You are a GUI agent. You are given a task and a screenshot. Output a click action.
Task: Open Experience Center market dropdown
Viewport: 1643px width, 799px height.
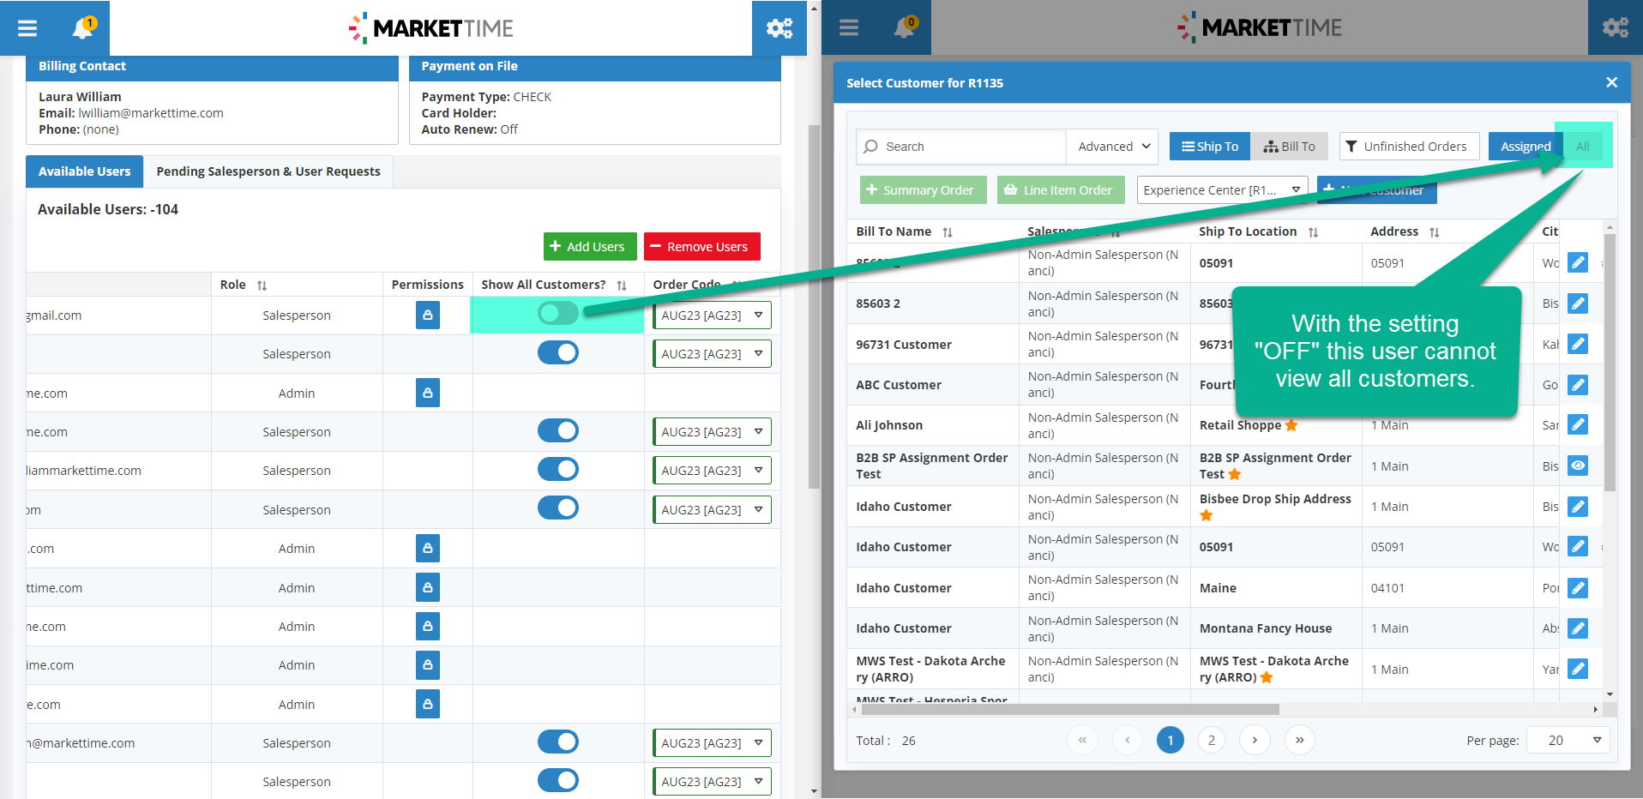pyautogui.click(x=1223, y=190)
